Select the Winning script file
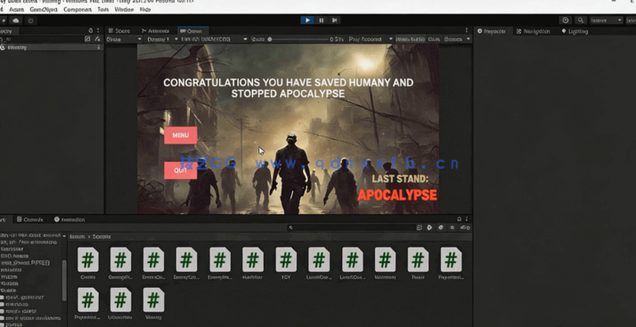The image size is (636, 327). click(154, 304)
